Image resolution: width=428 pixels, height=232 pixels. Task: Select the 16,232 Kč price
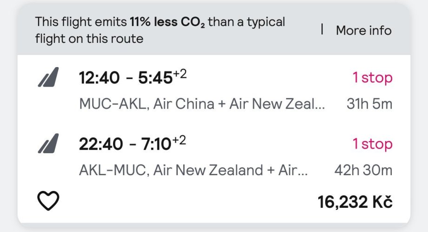[x=355, y=202]
